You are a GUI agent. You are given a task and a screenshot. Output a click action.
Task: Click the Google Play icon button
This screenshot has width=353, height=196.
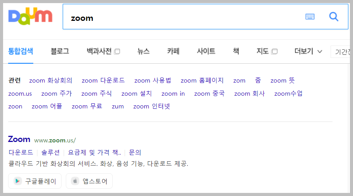click(35, 181)
